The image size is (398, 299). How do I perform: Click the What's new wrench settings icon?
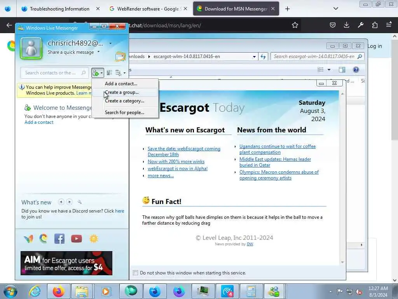coord(80,202)
